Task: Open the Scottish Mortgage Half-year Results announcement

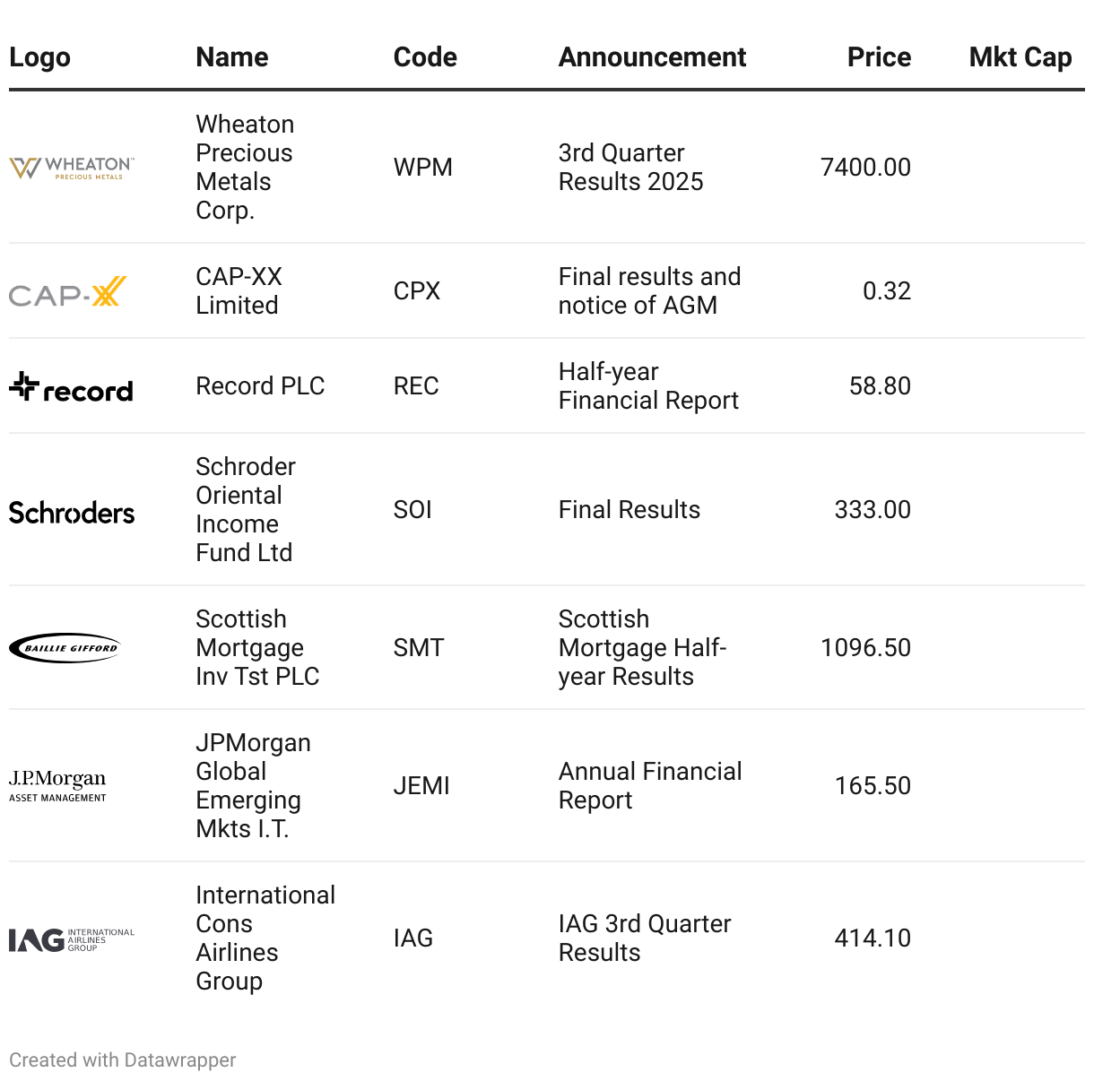Action: coord(642,648)
